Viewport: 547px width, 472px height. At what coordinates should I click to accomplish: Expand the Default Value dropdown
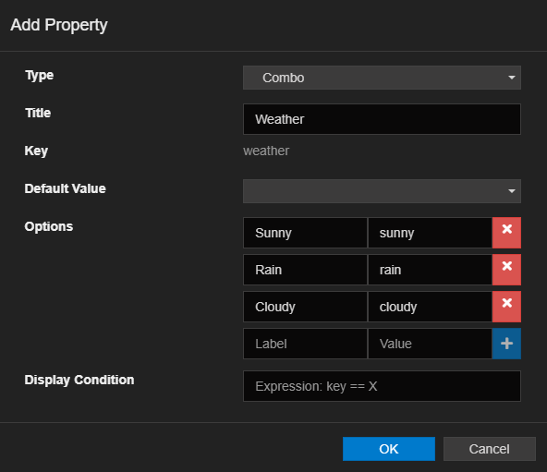[382, 191]
